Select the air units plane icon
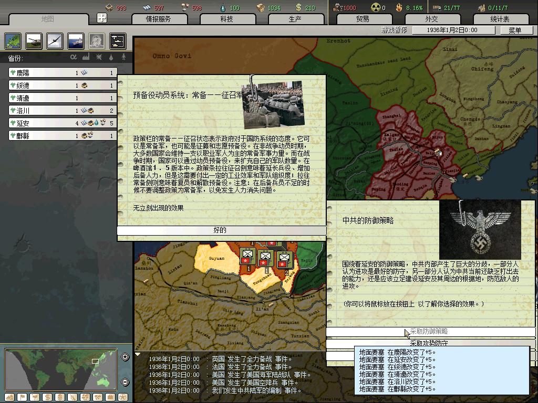538x403 pixels. pyautogui.click(x=54, y=40)
